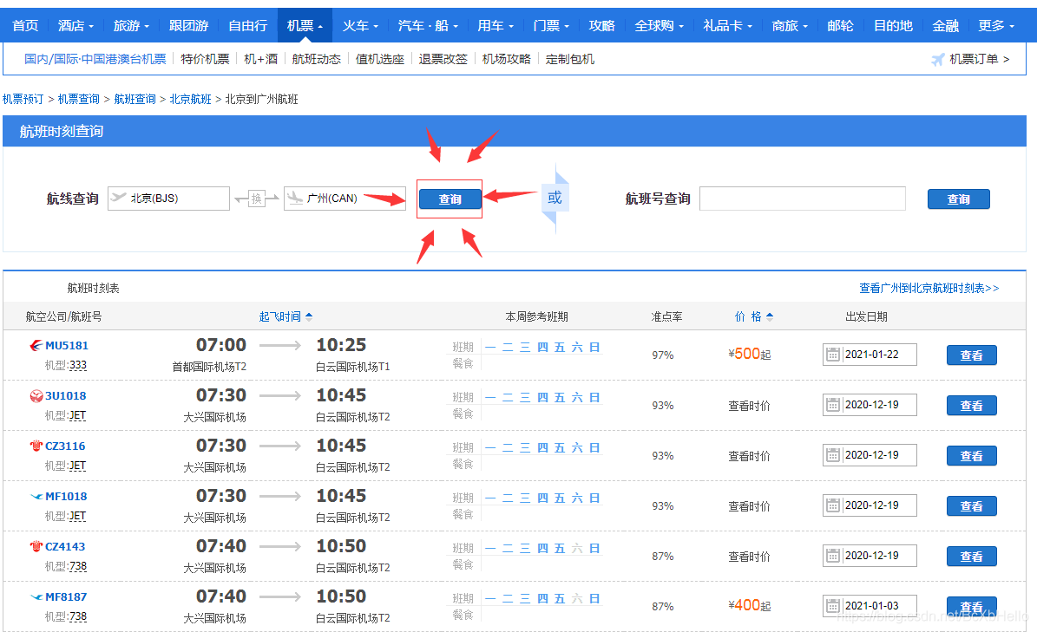Screen dimensions: 1037x632
Task: Click calendar icon in 3U1018 row
Action: tap(833, 405)
